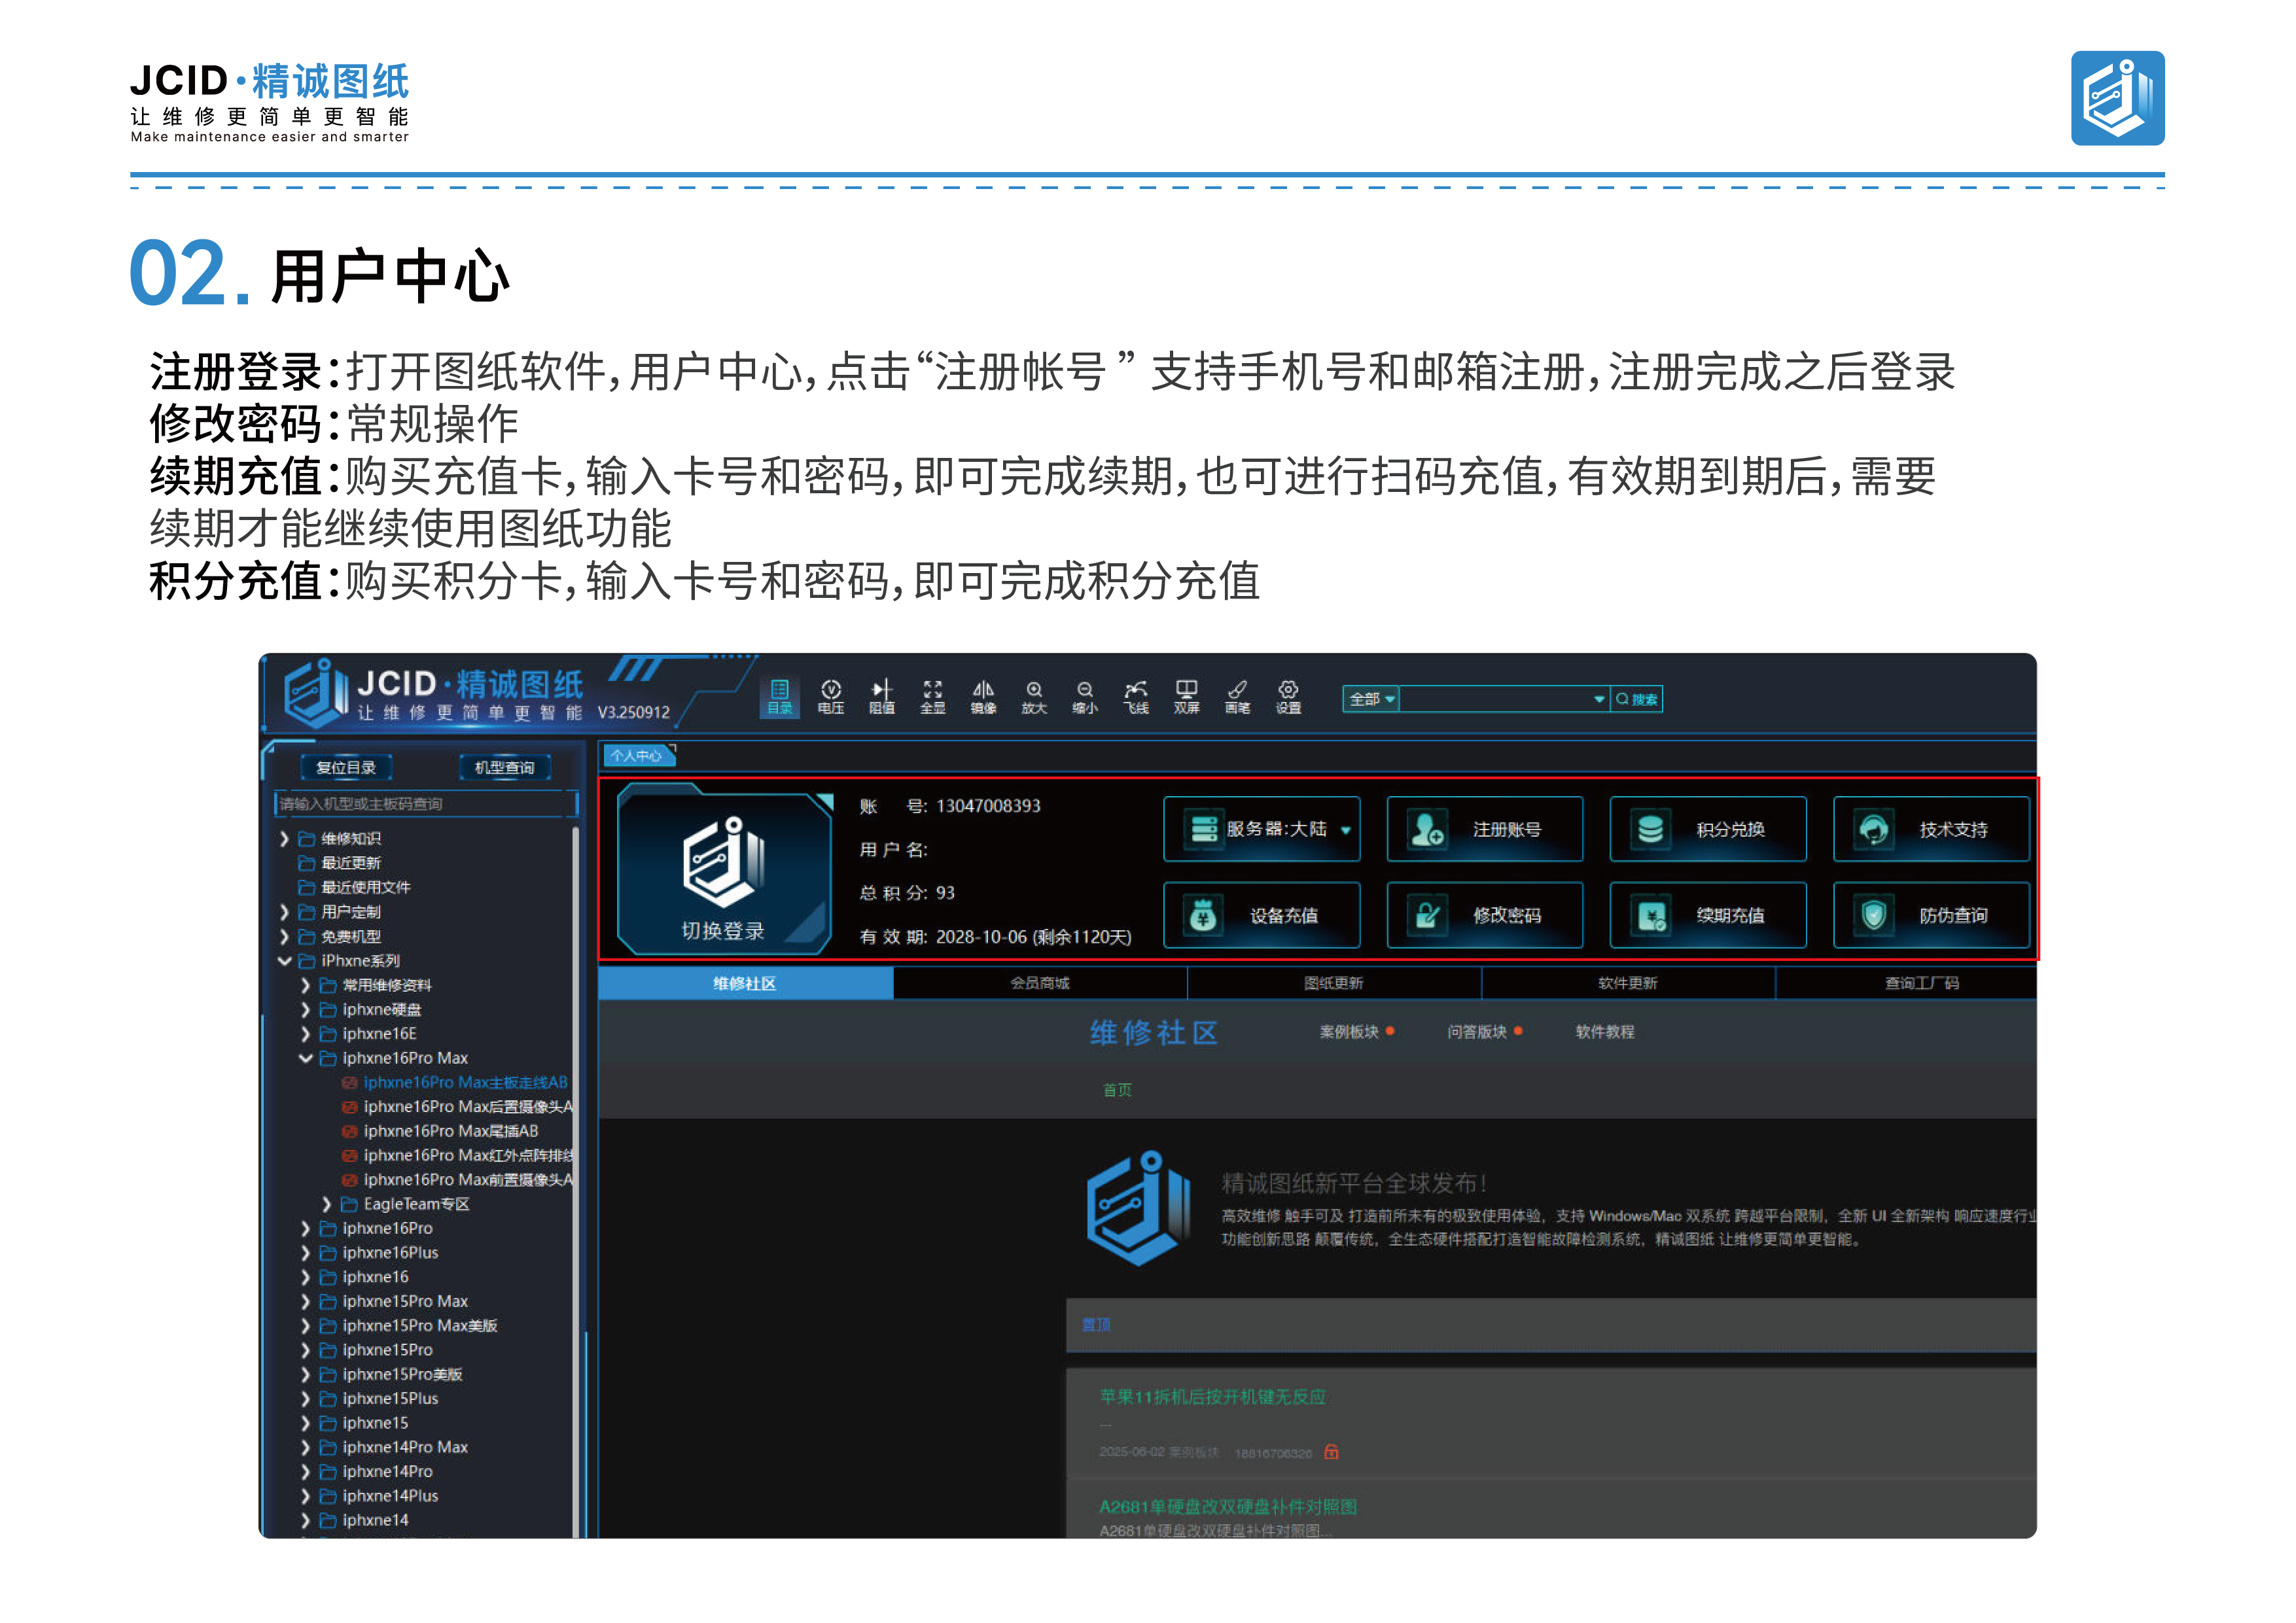Open post A2681单硬盘改双硬盘补件对照图
Screen dimensions: 2296x1623
click(x=1228, y=1506)
